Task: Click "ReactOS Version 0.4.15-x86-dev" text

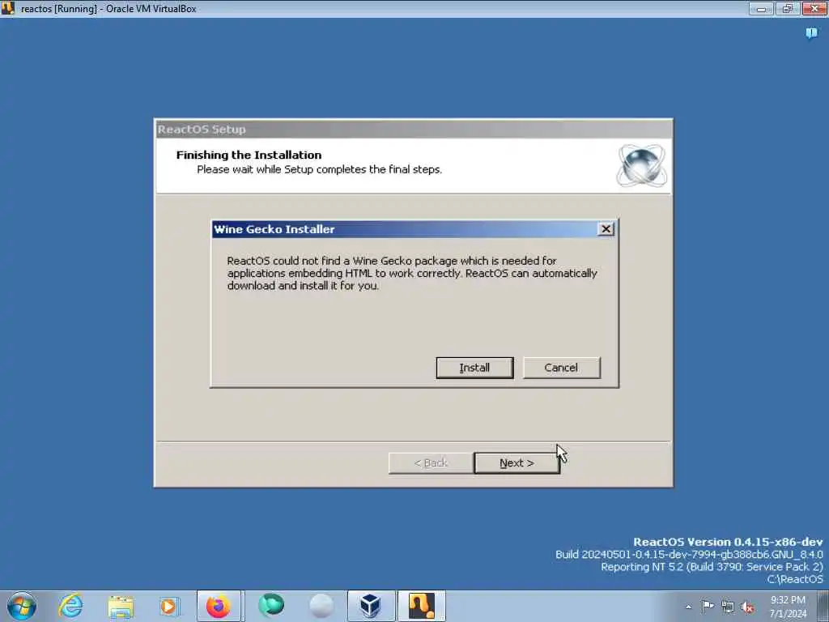Action: (728, 542)
